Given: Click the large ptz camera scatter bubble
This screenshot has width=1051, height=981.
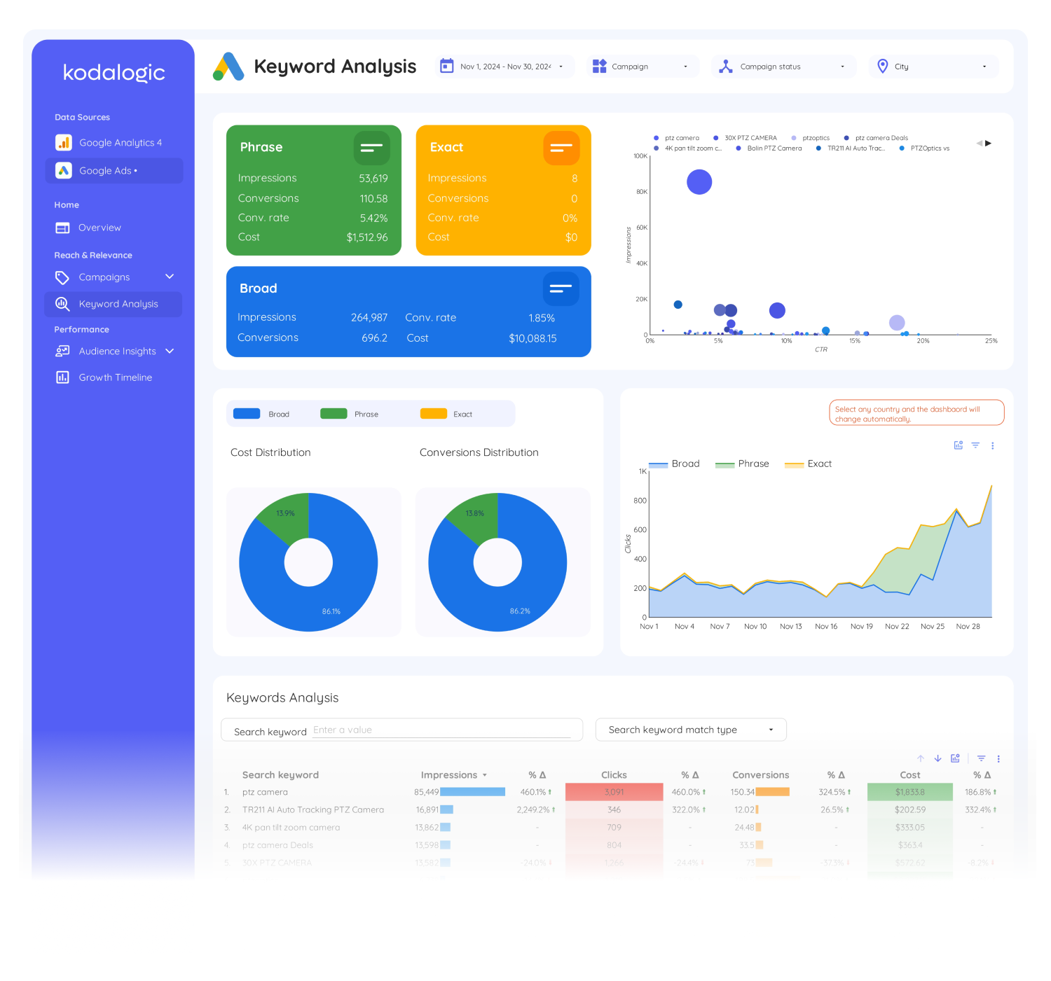Looking at the screenshot, I should pos(699,182).
